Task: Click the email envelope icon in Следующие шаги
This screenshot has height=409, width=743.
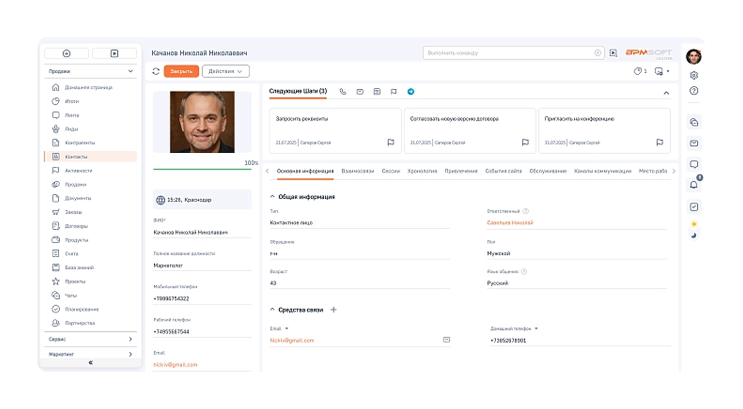Action: pos(360,92)
